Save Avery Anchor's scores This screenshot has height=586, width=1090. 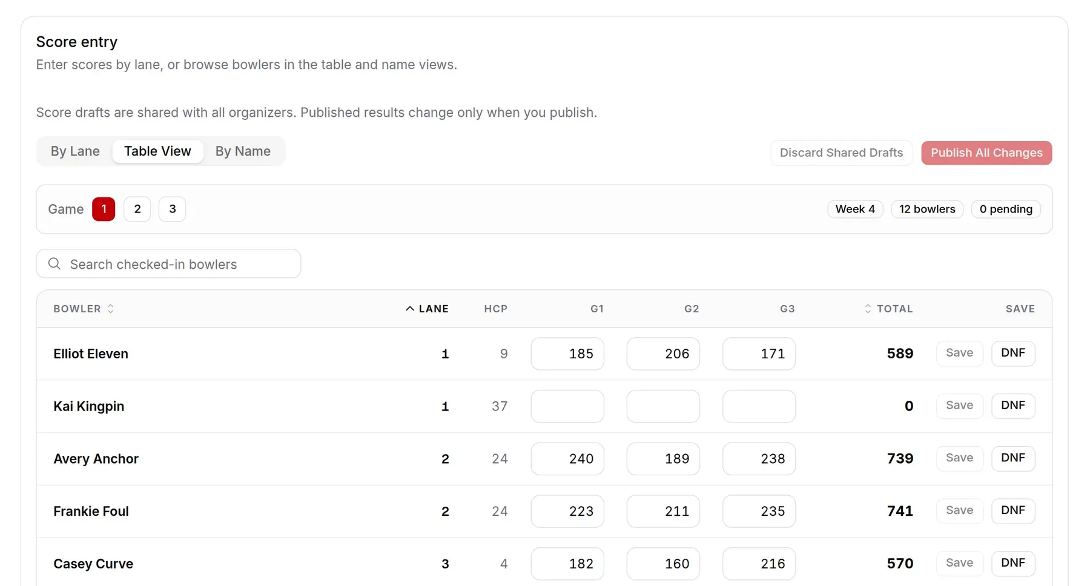click(960, 458)
